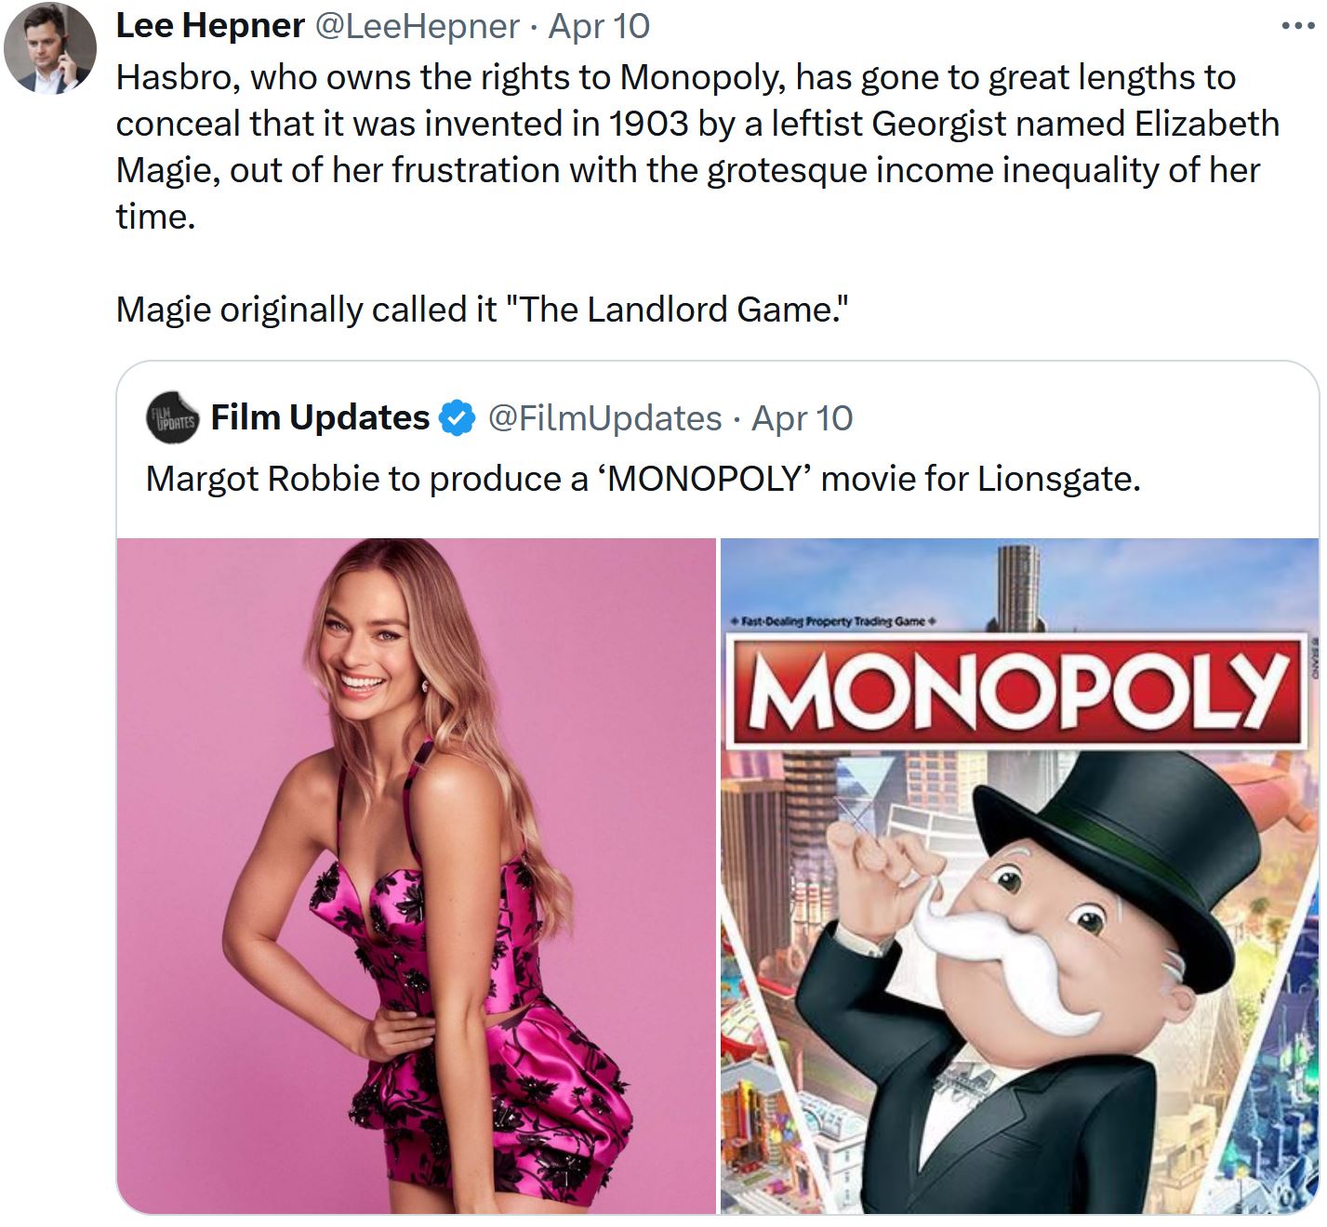This screenshot has height=1227, width=1327.
Task: Click the blue verified badge
Action: (457, 418)
